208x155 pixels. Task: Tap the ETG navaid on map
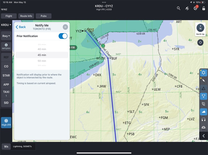127,123
